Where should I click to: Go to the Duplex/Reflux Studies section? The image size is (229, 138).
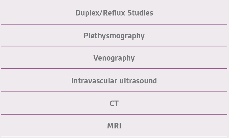[114, 12]
